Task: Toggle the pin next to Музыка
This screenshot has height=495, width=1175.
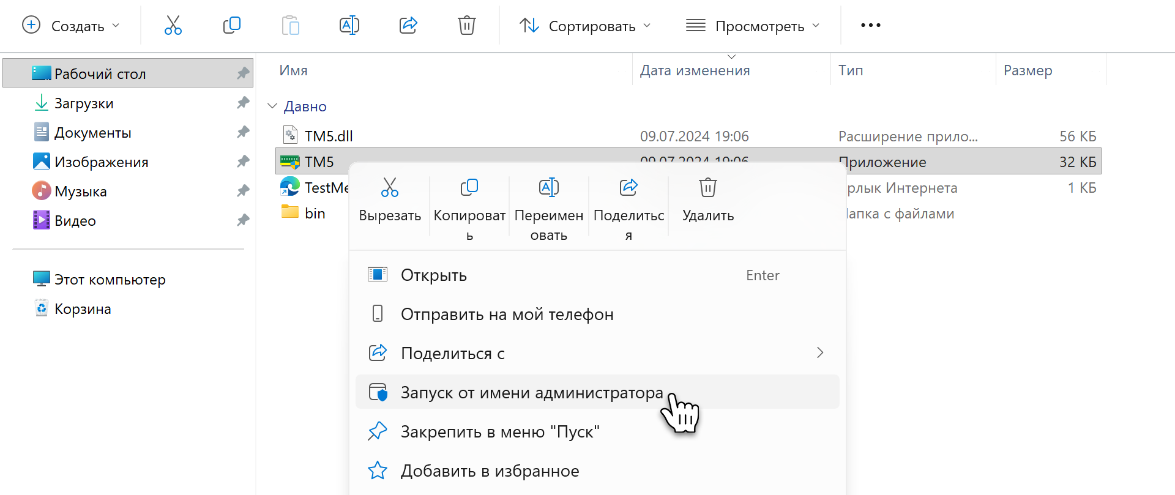Action: pos(243,191)
